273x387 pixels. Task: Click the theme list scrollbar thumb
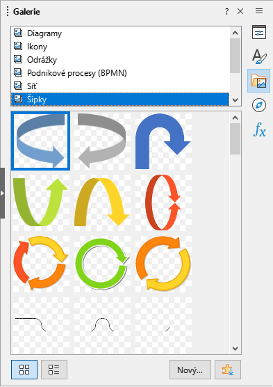coord(235,56)
